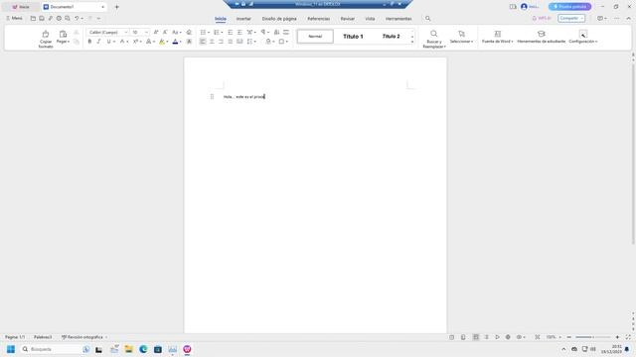Click the Copiar formato brush icon
The width and height of the screenshot is (636, 357).
(x=46, y=35)
